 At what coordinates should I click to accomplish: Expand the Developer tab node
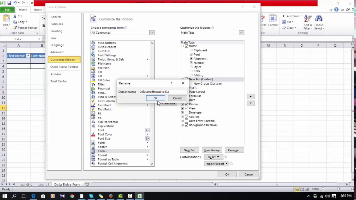pos(182,112)
